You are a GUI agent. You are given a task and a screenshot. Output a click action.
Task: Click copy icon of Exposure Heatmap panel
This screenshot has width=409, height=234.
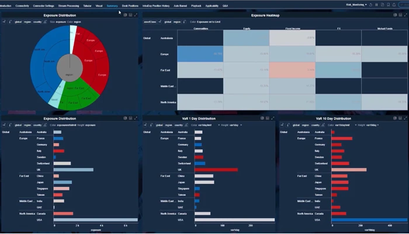pyautogui.click(x=395, y=15)
